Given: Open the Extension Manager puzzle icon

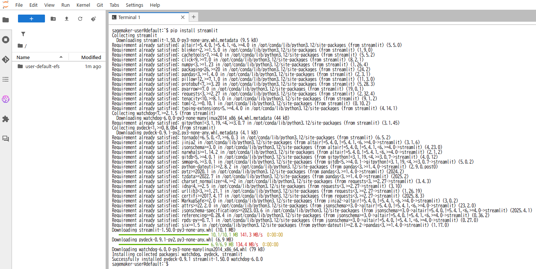Looking at the screenshot, I should (x=6, y=119).
